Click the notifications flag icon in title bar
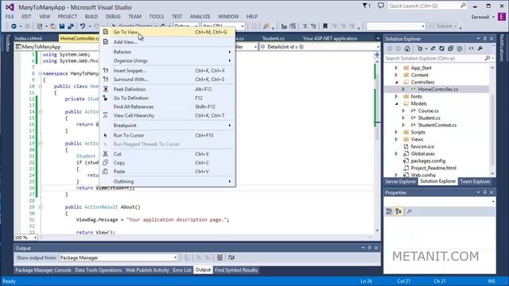The width and height of the screenshot is (509, 286). [367, 6]
